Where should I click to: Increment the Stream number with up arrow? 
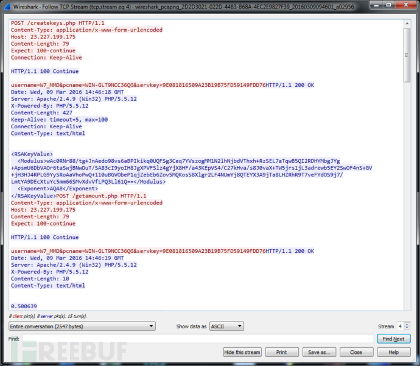click(x=407, y=324)
